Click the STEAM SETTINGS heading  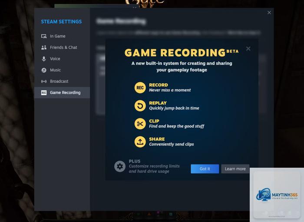[x=61, y=22]
